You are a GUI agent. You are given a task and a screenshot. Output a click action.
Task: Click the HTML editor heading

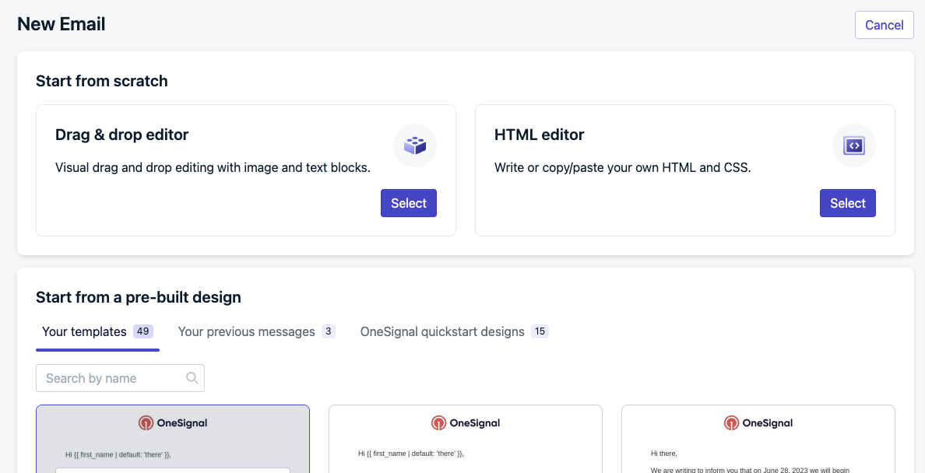click(x=539, y=135)
